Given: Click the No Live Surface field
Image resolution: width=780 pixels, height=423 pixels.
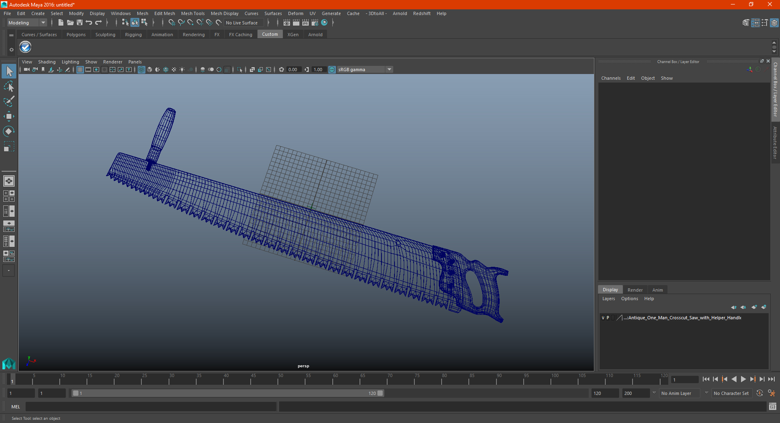Looking at the screenshot, I should click(x=244, y=23).
